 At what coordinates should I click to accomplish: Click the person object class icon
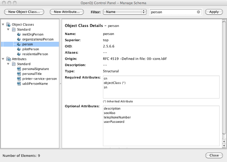(19, 44)
